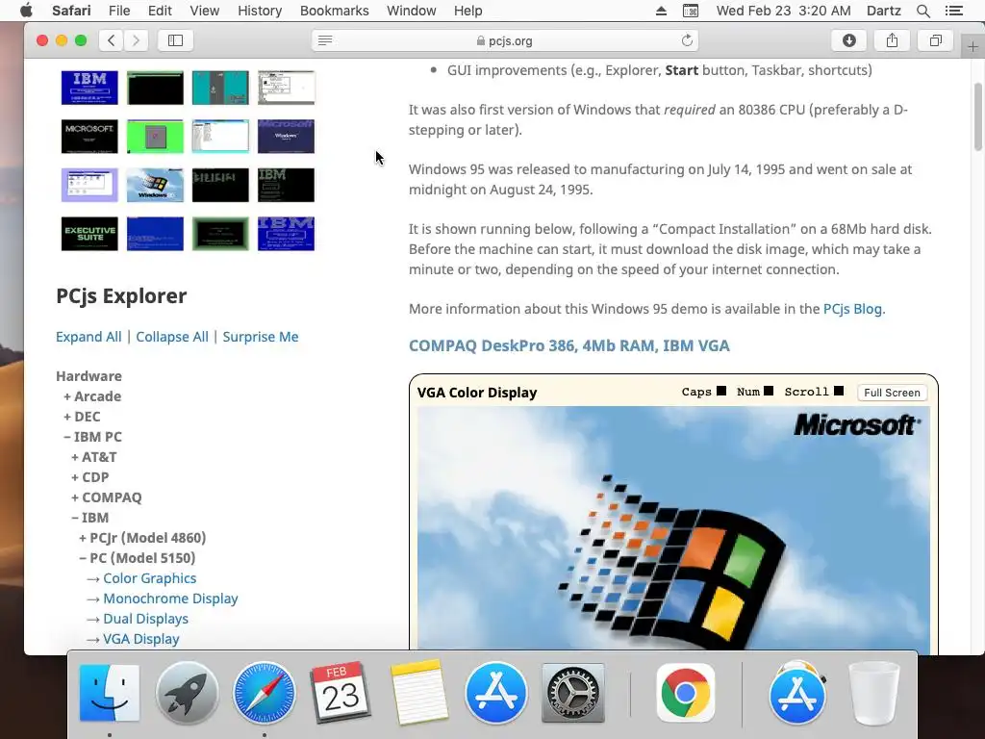Open Calendar showing Feb 23

[341, 693]
